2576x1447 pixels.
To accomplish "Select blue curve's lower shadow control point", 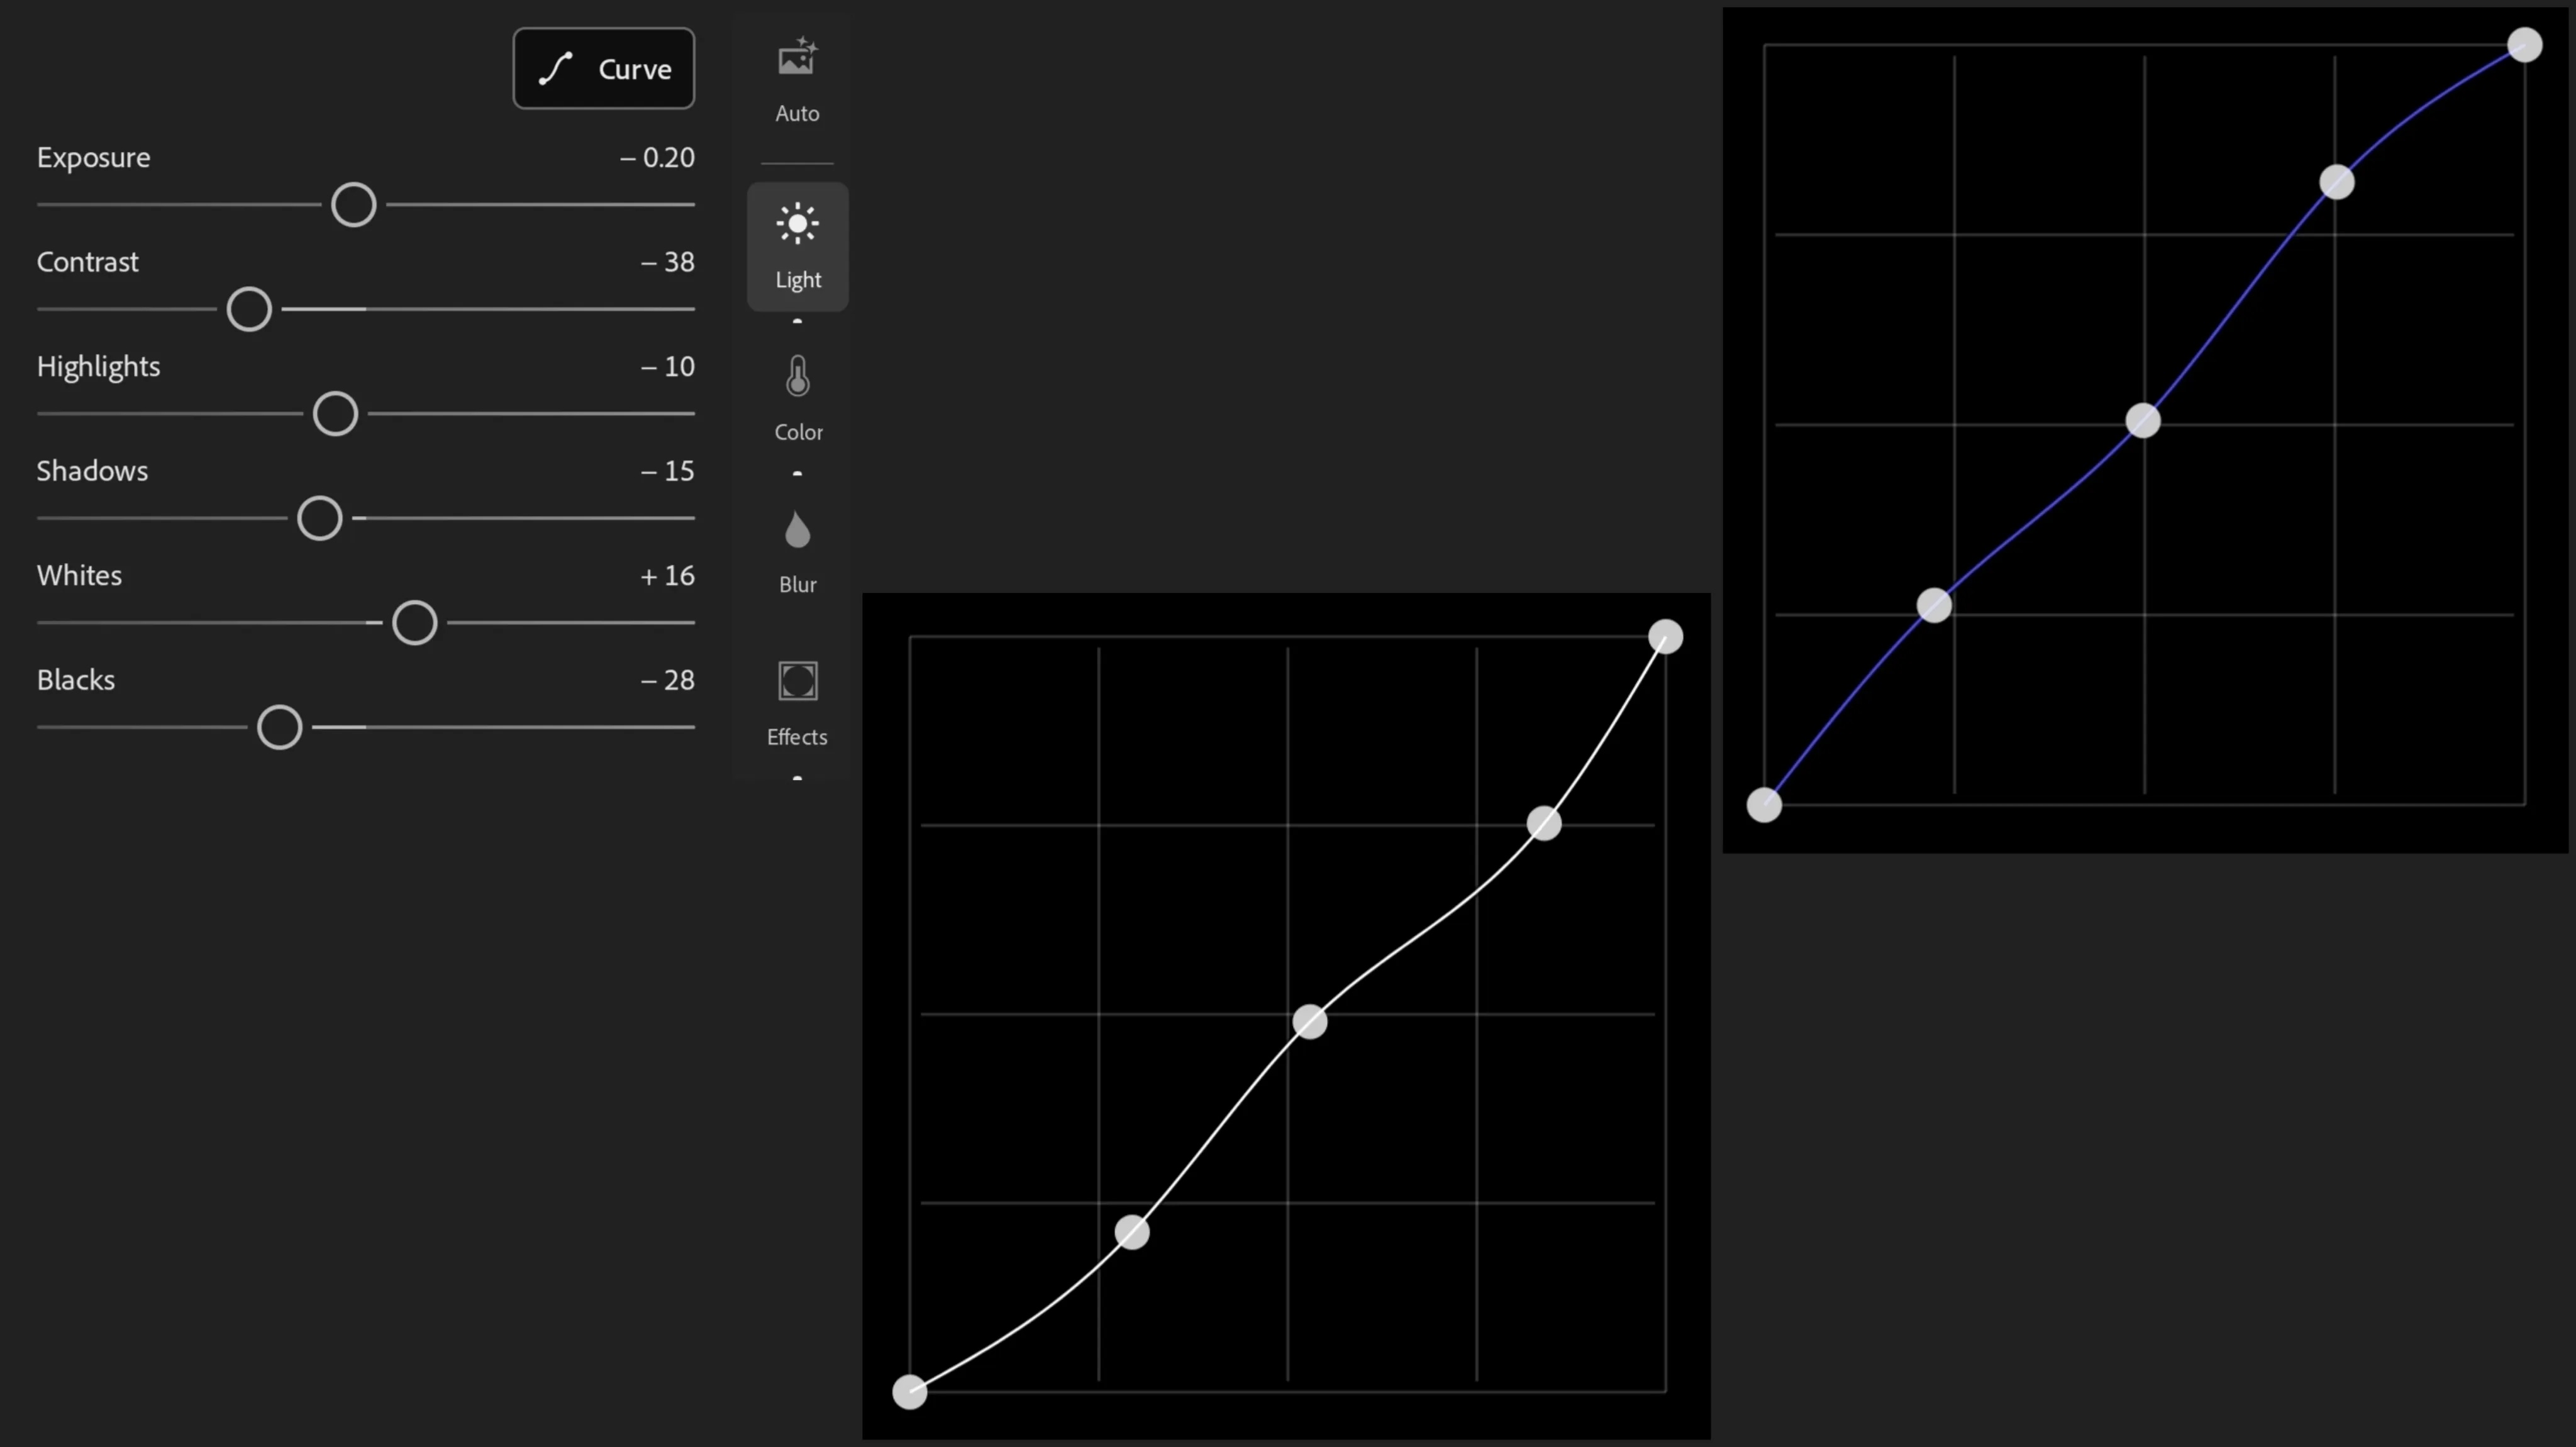I will [x=1934, y=605].
